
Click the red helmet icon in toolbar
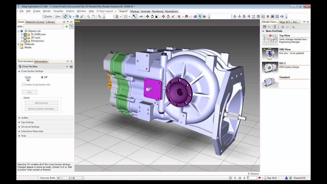click(186, 16)
